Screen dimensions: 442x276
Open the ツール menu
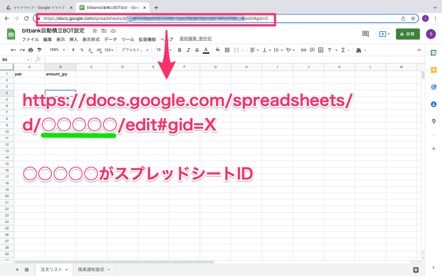point(128,39)
